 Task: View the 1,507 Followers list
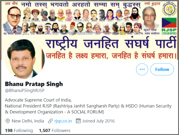[55, 131]
